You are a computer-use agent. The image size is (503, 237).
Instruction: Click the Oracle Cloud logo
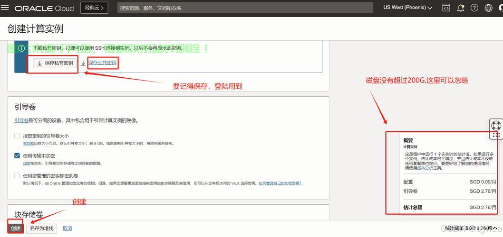pos(44,9)
